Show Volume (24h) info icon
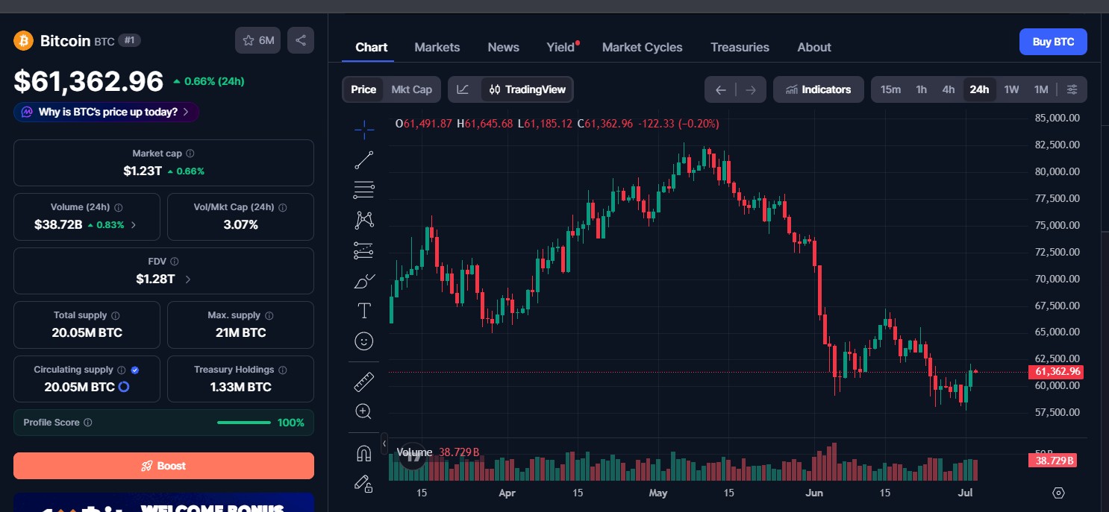The width and height of the screenshot is (1109, 512). click(x=119, y=207)
